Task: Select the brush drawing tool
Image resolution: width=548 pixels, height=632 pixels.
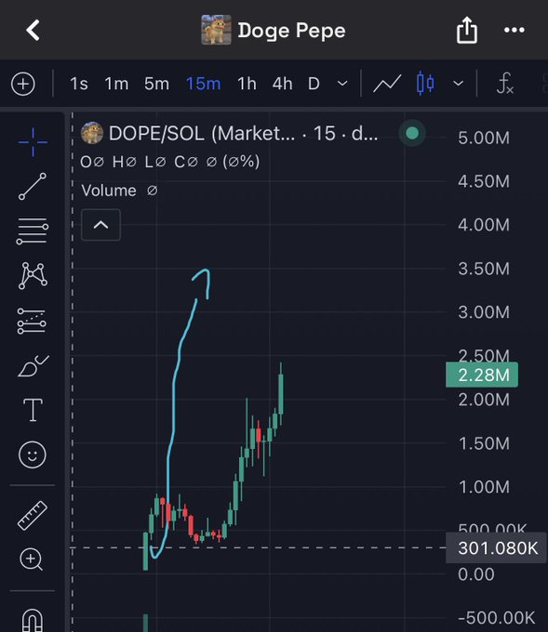Action: point(33,365)
